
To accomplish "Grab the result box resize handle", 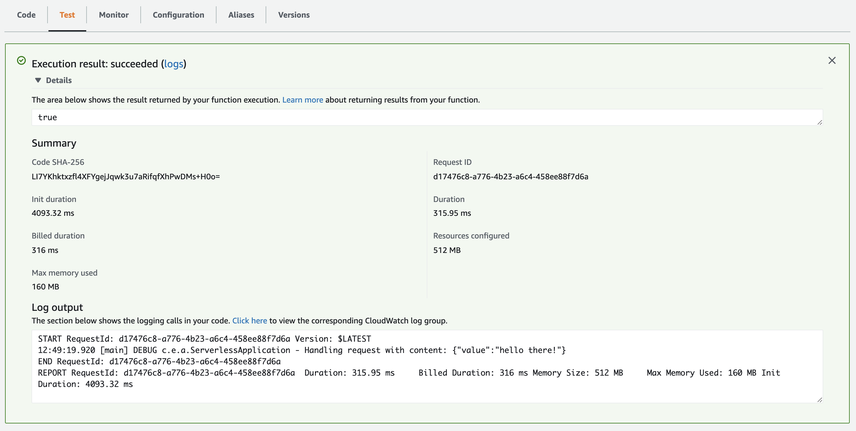I will click(x=819, y=123).
